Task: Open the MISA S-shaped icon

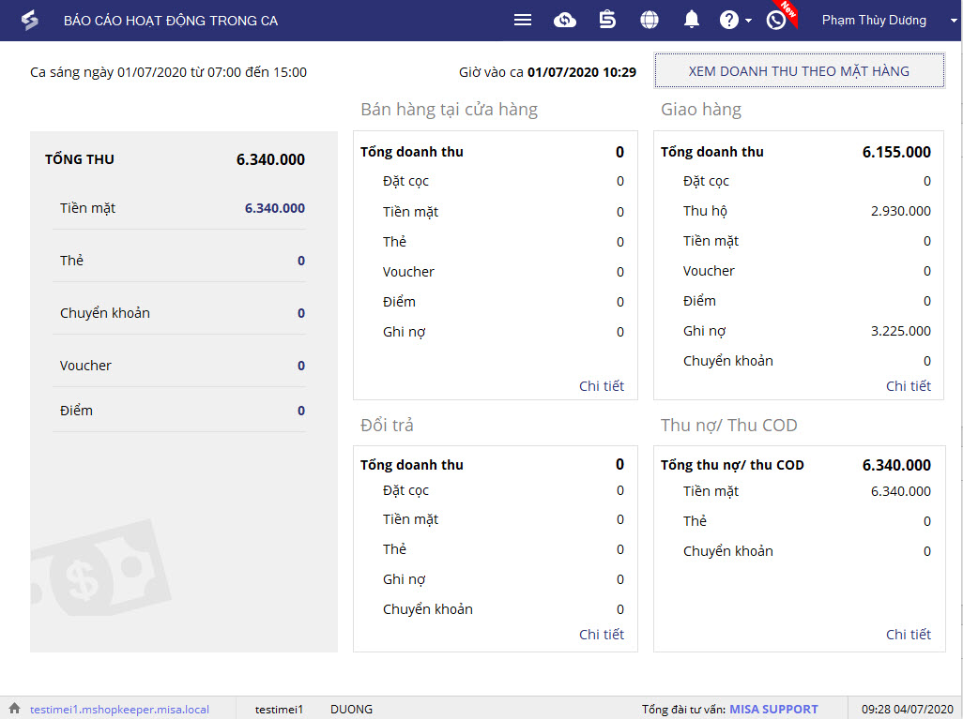Action: (606, 21)
